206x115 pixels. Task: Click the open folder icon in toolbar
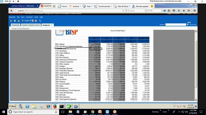click(x=19, y=21)
